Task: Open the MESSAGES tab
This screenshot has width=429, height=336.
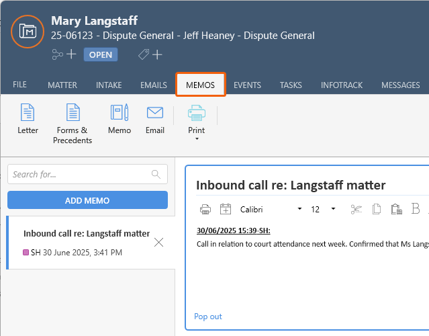Action: 401,85
